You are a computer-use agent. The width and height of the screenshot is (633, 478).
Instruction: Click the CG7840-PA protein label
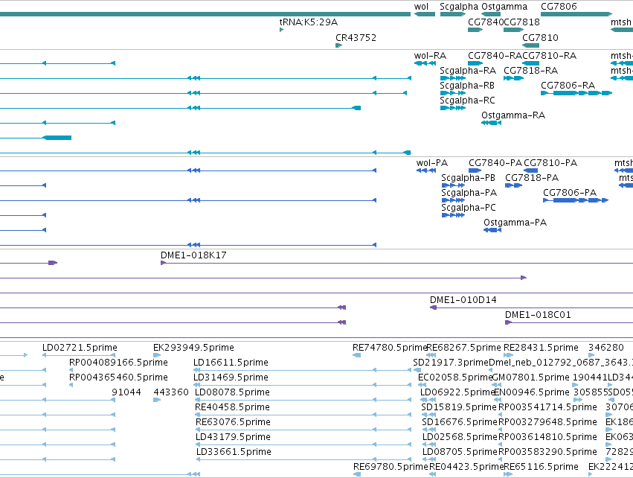[495, 163]
